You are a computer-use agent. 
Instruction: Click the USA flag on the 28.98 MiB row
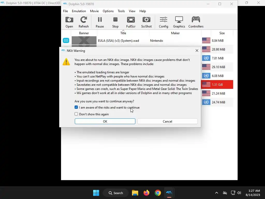(x=206, y=49)
